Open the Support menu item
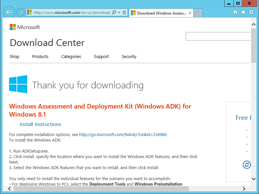 [101, 56]
